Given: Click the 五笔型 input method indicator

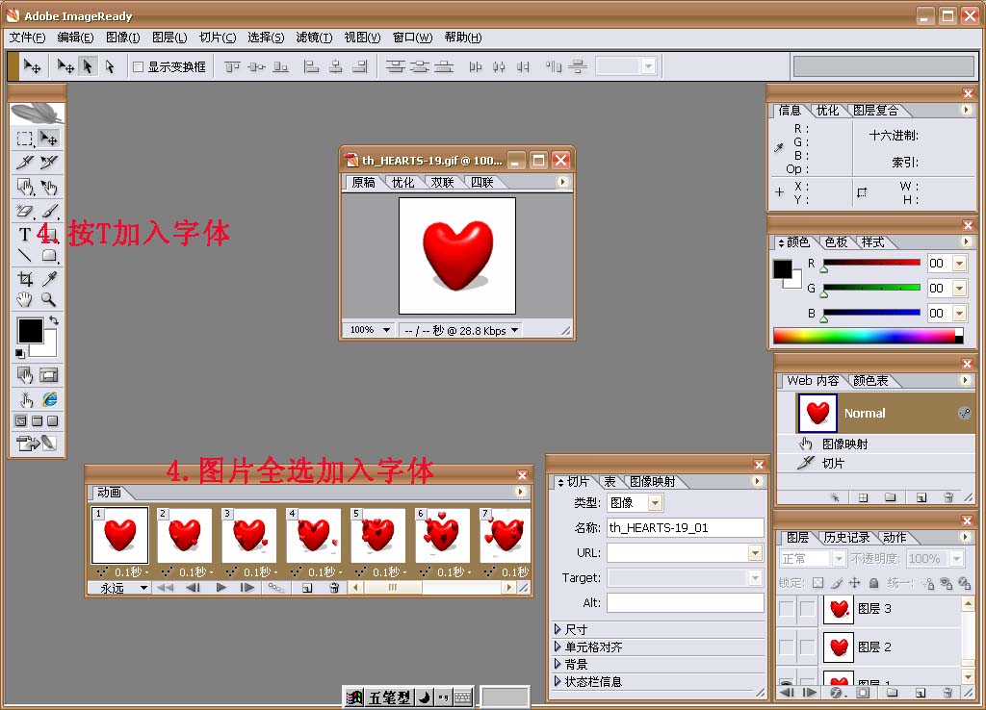Looking at the screenshot, I should coord(389,697).
